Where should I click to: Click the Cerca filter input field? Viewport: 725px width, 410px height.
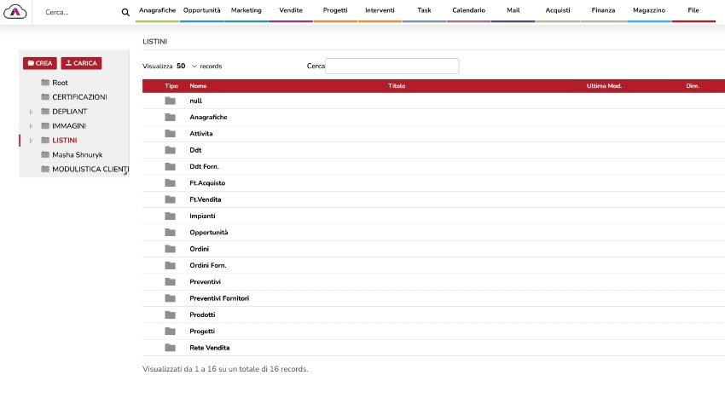pyautogui.click(x=392, y=66)
